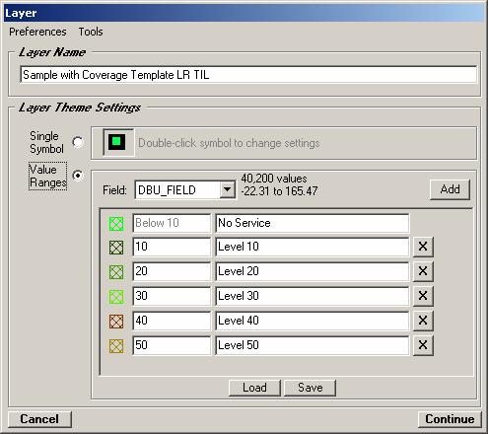
Task: Select the Single Symbol radio button
Action: tap(78, 142)
